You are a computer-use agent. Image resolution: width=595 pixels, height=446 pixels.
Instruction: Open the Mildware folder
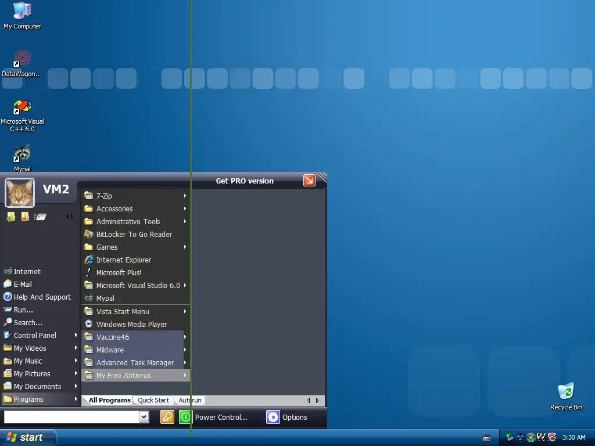(x=135, y=350)
